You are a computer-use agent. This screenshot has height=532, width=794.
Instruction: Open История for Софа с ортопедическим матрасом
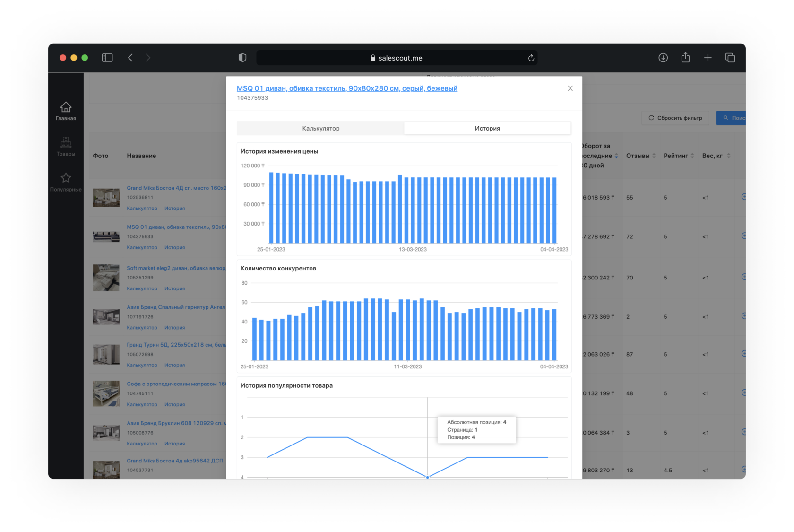[x=174, y=404]
